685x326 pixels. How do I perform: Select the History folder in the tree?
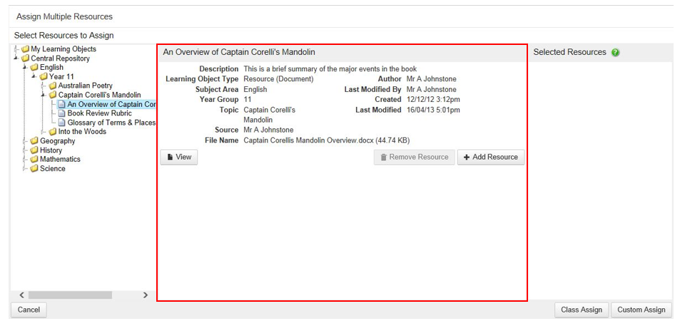[51, 151]
